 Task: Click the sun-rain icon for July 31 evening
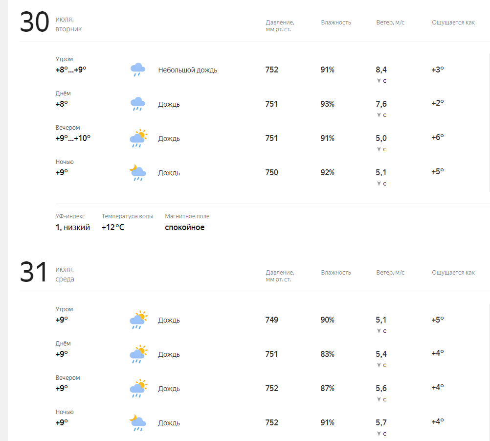(138, 388)
